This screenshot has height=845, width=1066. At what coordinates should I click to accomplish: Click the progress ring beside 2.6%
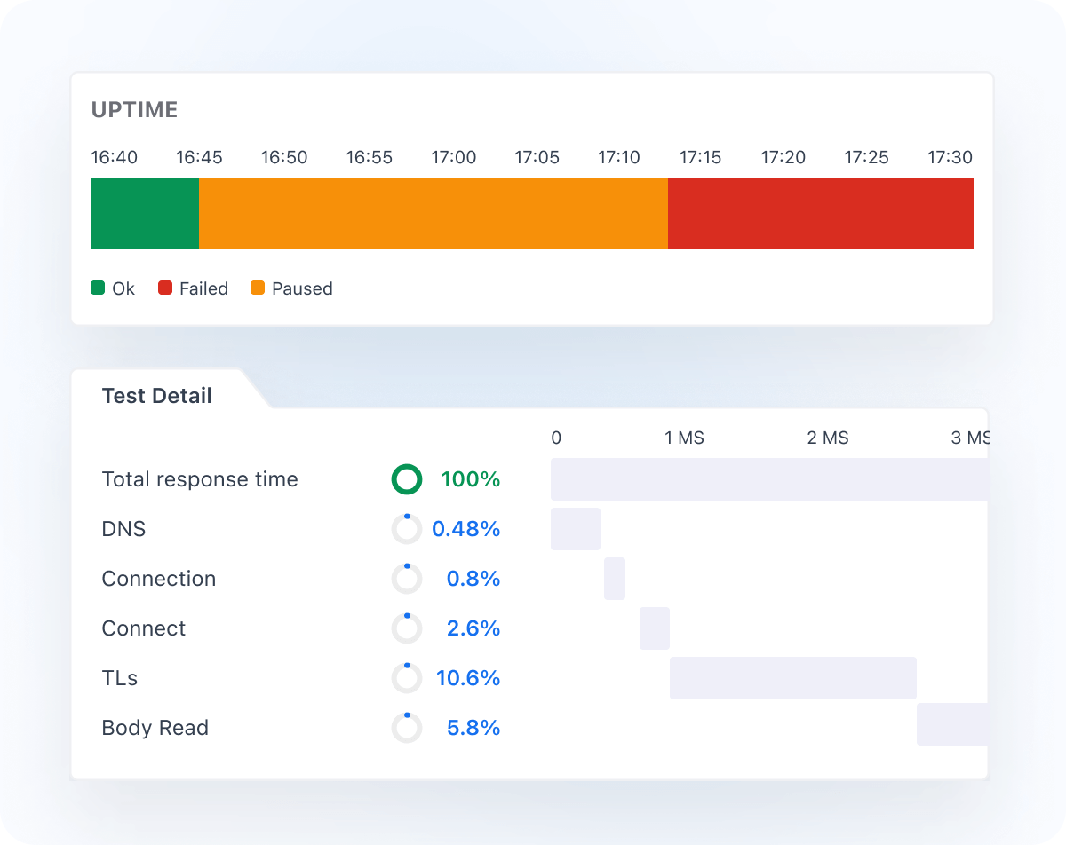point(407,628)
